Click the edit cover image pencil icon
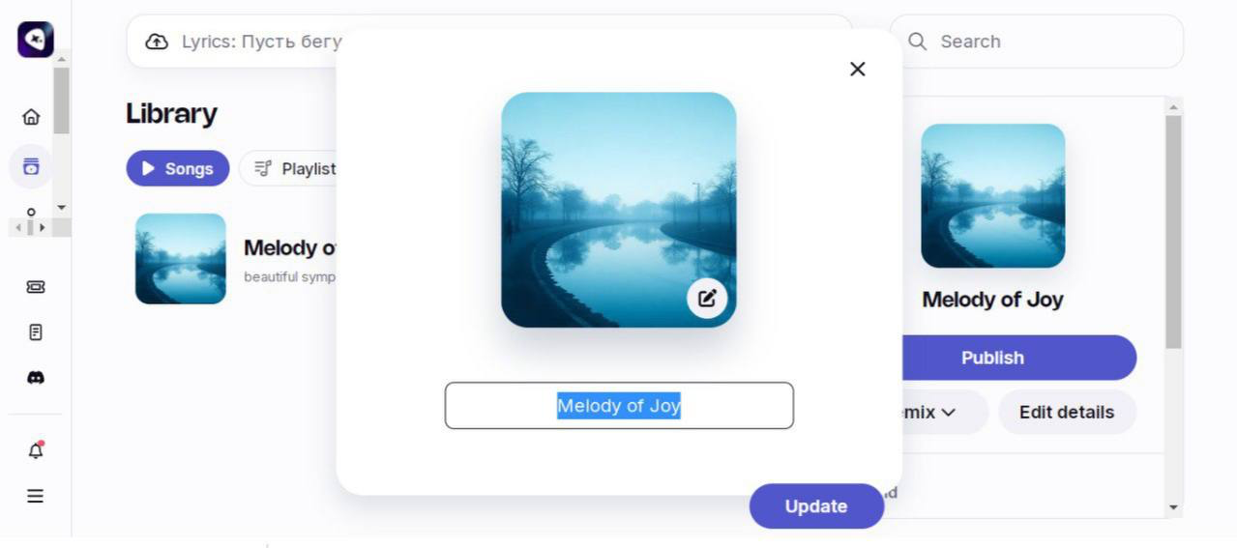The height and width of the screenshot is (548, 1237). [x=707, y=298]
